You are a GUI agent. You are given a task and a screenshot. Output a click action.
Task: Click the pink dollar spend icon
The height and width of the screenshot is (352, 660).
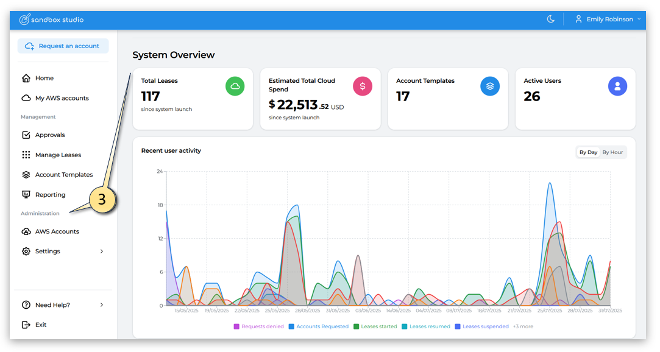click(x=363, y=86)
